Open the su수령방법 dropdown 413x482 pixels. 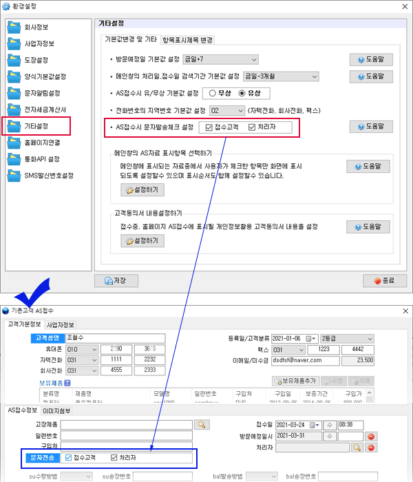(76, 476)
